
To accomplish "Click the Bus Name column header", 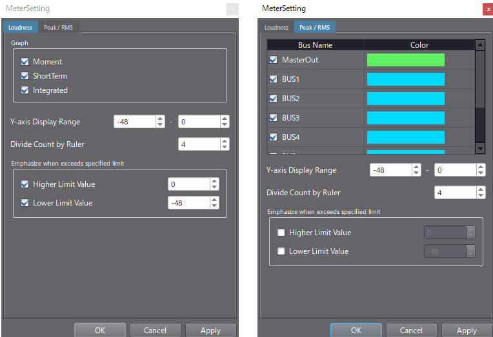I will (x=316, y=45).
